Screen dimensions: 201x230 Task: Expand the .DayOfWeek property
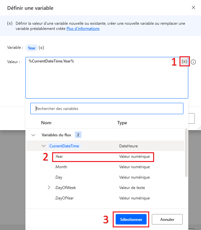click(49, 188)
